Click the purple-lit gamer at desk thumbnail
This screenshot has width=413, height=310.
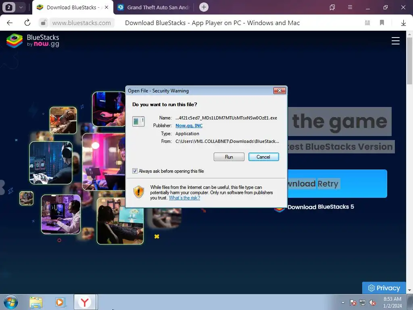click(61, 214)
